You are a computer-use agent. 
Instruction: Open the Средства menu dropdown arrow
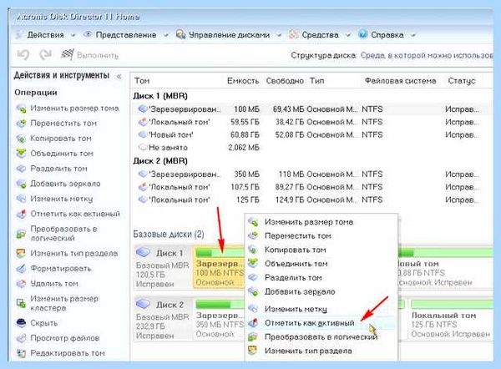coord(348,35)
